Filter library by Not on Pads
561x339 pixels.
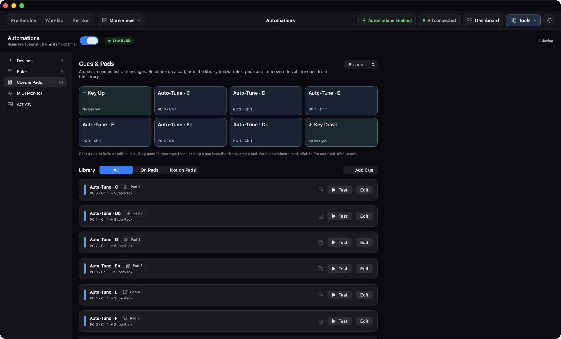(183, 170)
